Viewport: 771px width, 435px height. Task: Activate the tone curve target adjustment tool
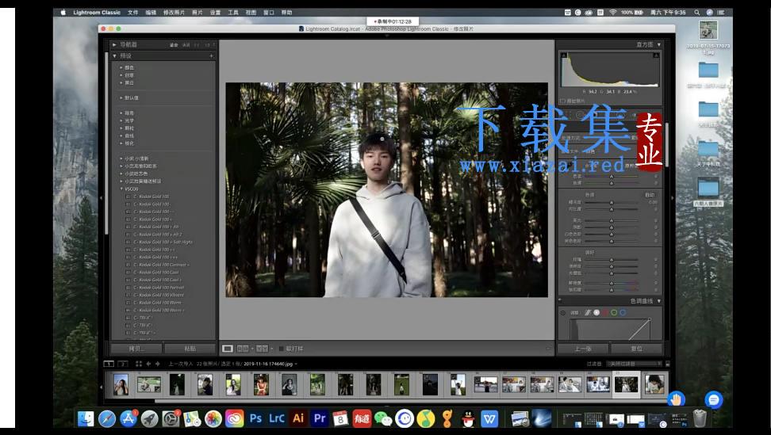[563, 313]
